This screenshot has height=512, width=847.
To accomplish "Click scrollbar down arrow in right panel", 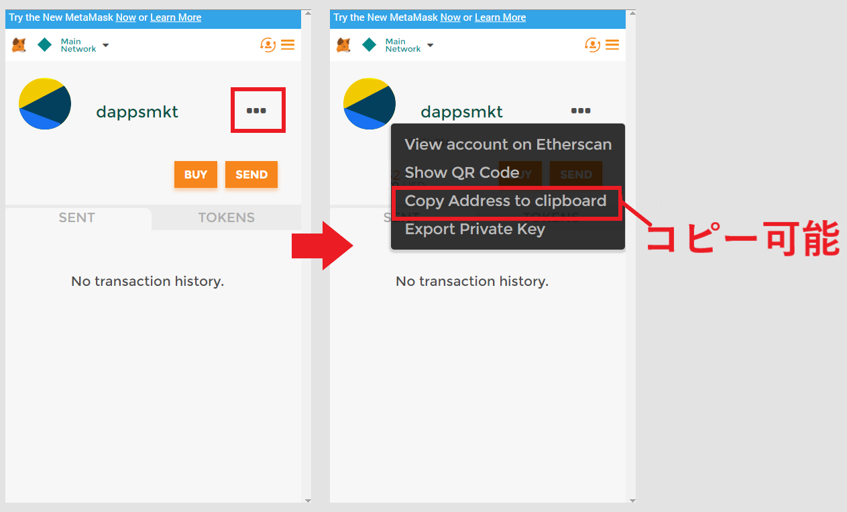I will click(x=632, y=501).
